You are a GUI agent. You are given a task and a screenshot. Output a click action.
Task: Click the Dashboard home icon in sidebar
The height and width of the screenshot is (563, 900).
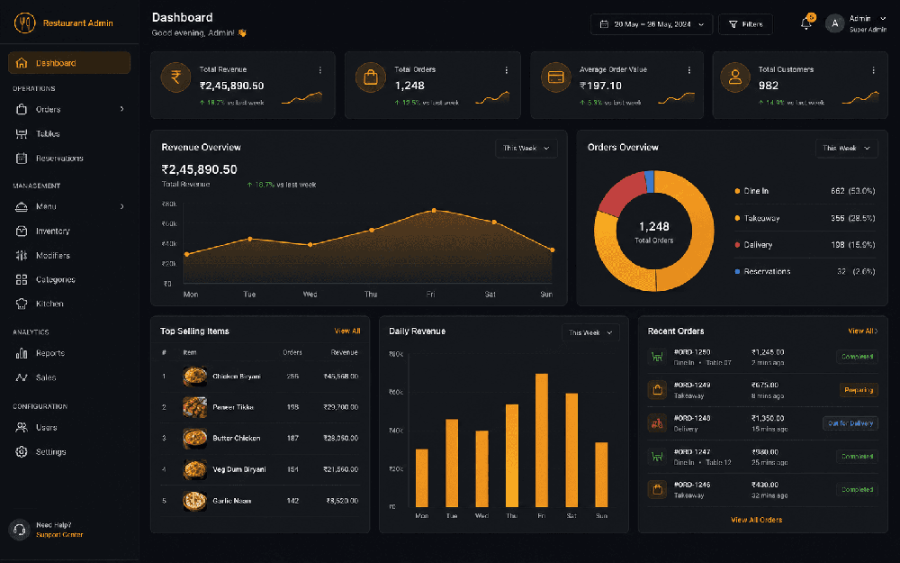point(22,63)
